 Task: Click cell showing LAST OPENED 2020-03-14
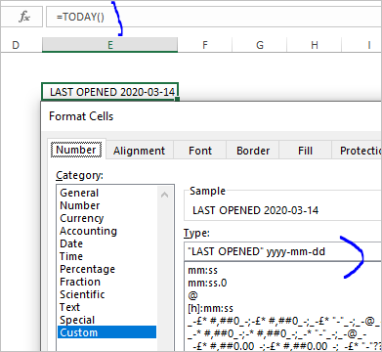click(110, 92)
